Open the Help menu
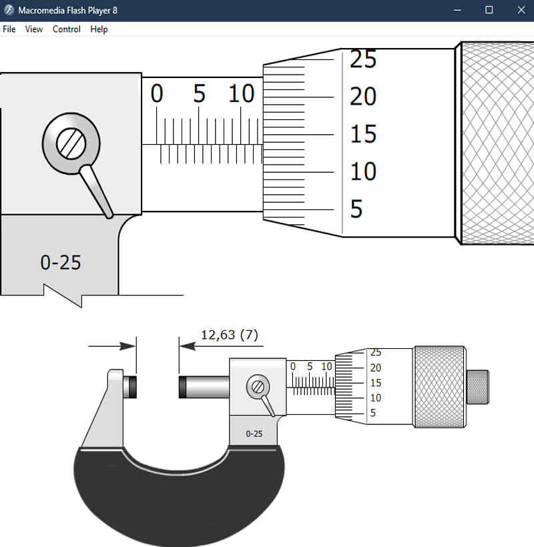This screenshot has width=534, height=547. coord(99,29)
